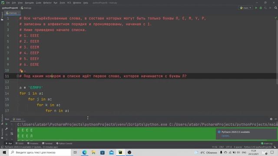This screenshot has width=278, height=156.
Task: Run the main configuration with the green play icon
Action: coord(256,8)
